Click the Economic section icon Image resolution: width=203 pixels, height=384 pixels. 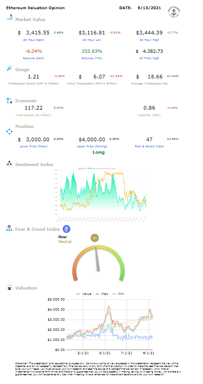pyautogui.click(x=9, y=100)
